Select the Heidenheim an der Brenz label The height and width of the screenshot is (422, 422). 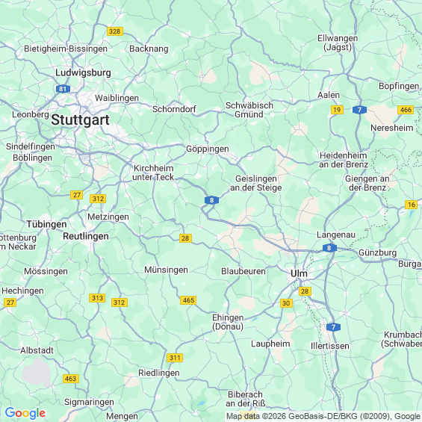(344, 160)
